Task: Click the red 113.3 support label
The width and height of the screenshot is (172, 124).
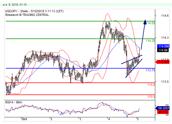Action: point(151,97)
